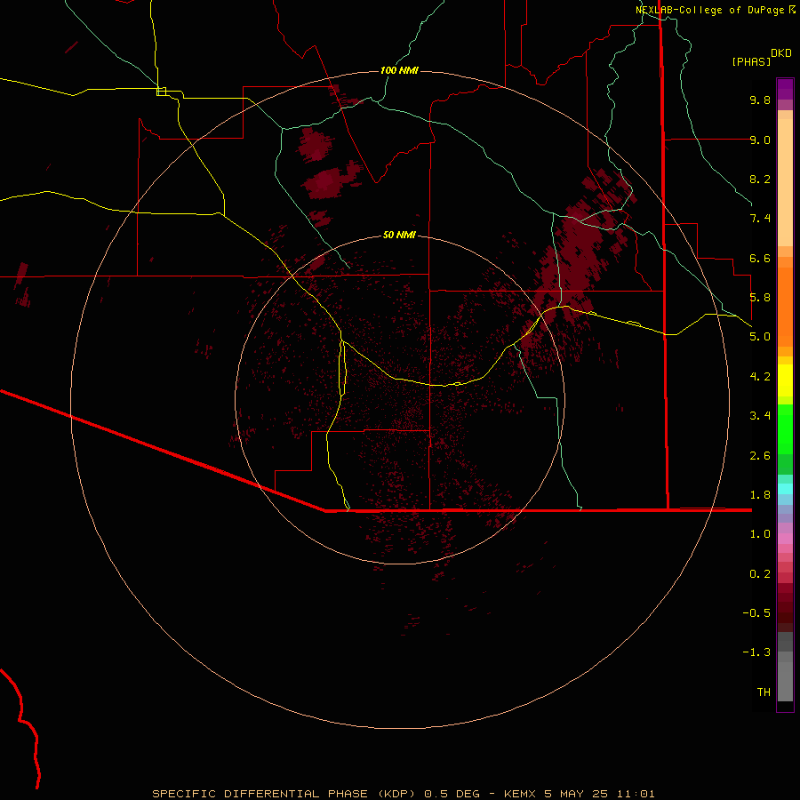Click the NEXLAB-College of DuPage credit text
This screenshot has height=800, width=800.
[709, 10]
